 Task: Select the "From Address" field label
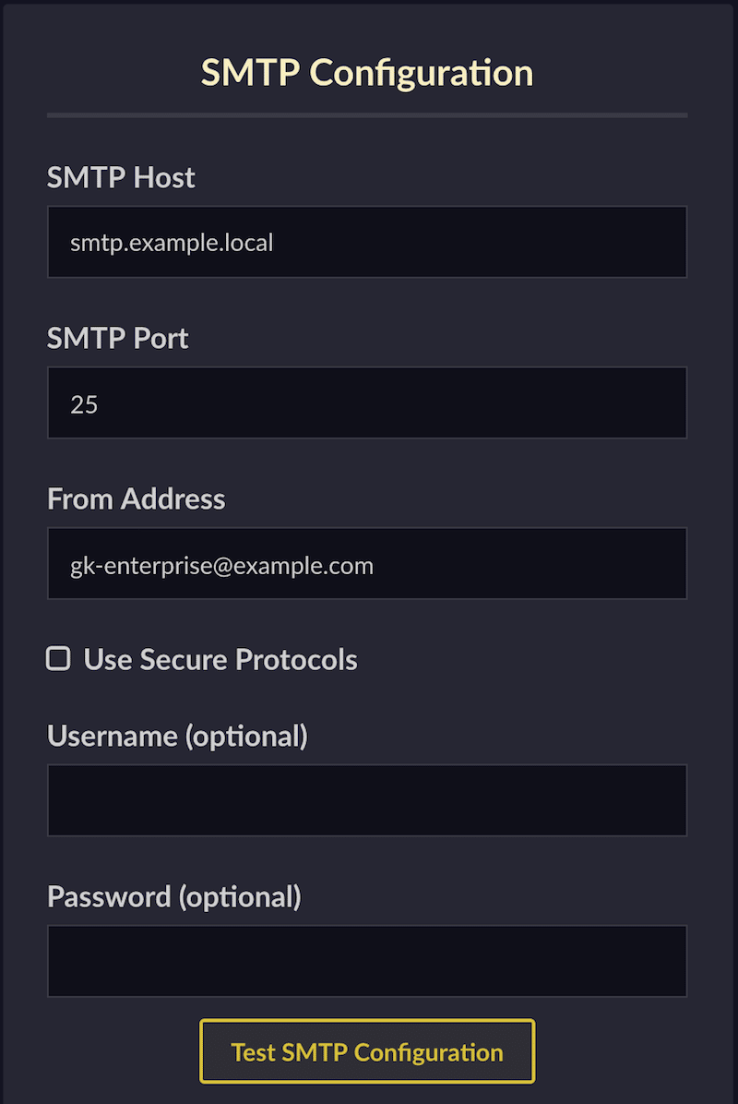click(x=136, y=499)
